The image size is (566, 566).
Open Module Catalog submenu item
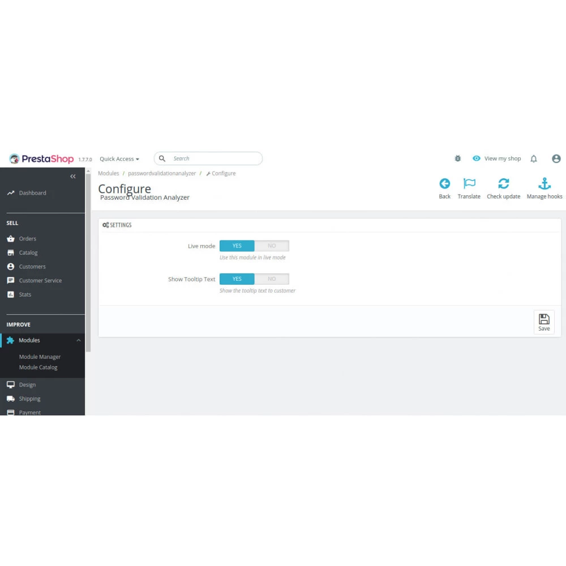[x=38, y=367]
